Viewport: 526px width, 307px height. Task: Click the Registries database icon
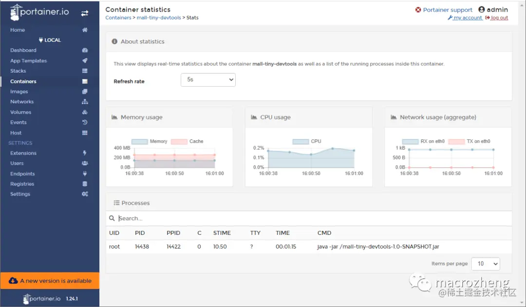(85, 184)
